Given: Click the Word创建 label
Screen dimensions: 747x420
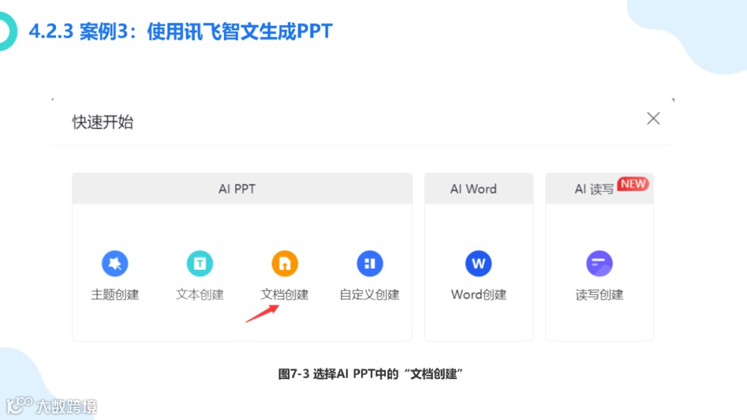Looking at the screenshot, I should coord(479,295).
